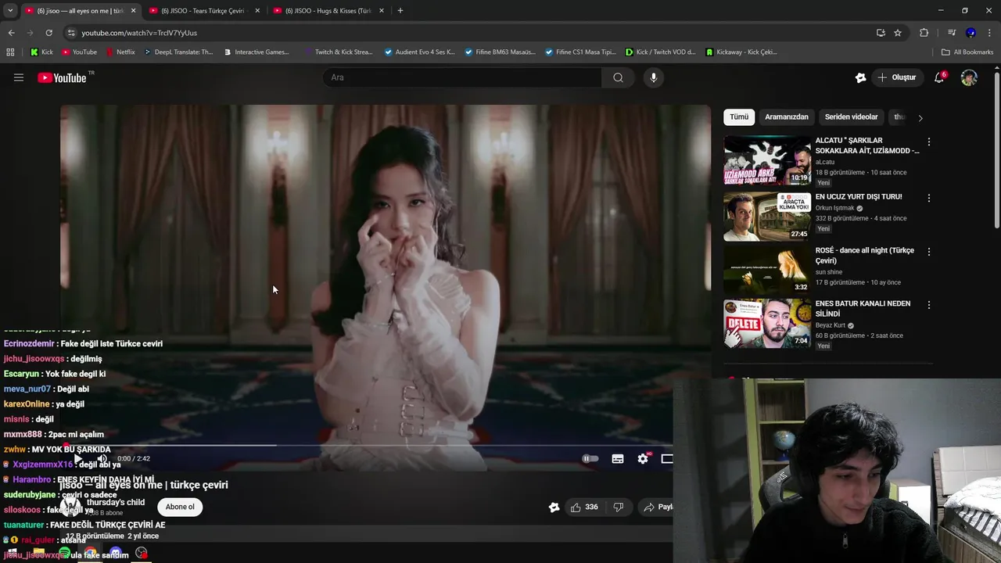Viewport: 1001px width, 563px height.
Task: Open the EN UCUZ YURT DIŞI TURU thumbnail
Action: pos(767,217)
